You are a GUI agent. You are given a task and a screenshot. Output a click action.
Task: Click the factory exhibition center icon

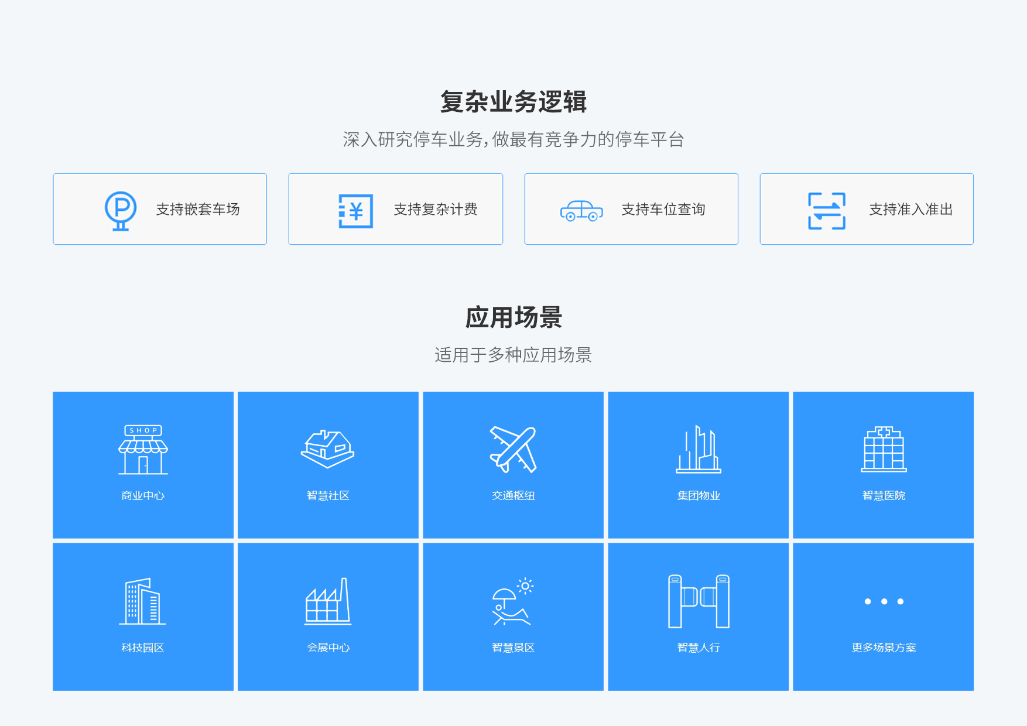coord(328,601)
